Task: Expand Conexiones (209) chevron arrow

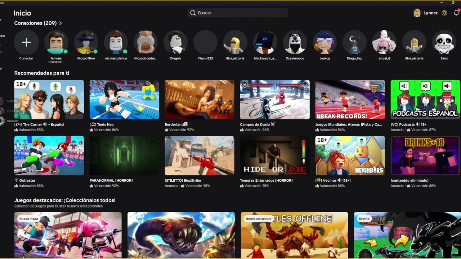Action: pos(61,23)
